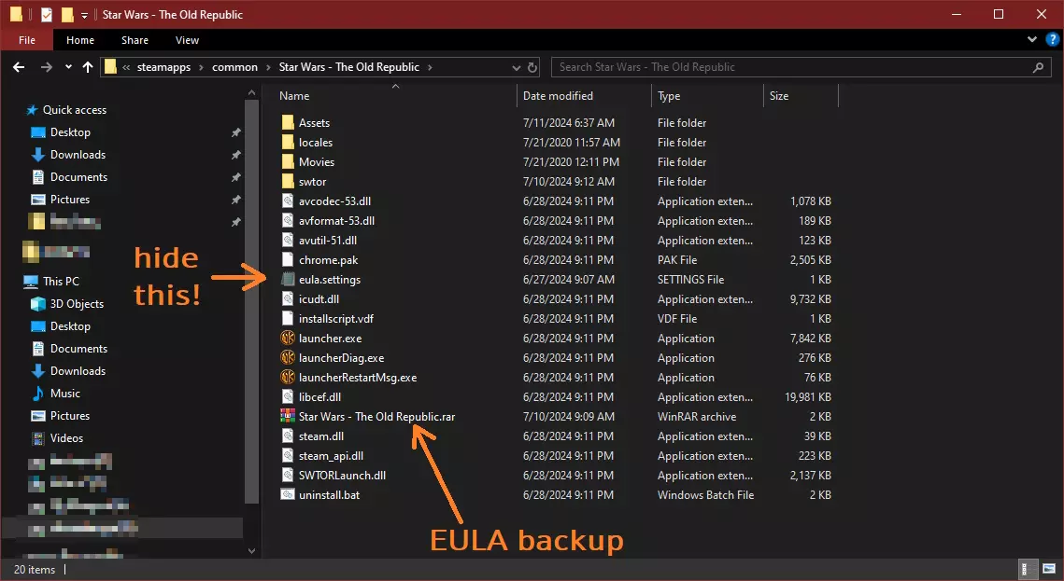Open Quick Access Toolbar customize dropdown
This screenshot has height=581, width=1064.
click(x=84, y=15)
